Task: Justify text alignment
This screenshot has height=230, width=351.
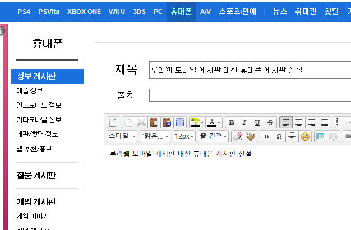Action: coord(325,122)
